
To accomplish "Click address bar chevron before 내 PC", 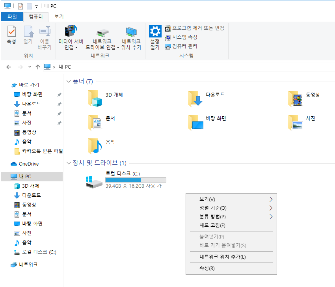I will pos(54,67).
